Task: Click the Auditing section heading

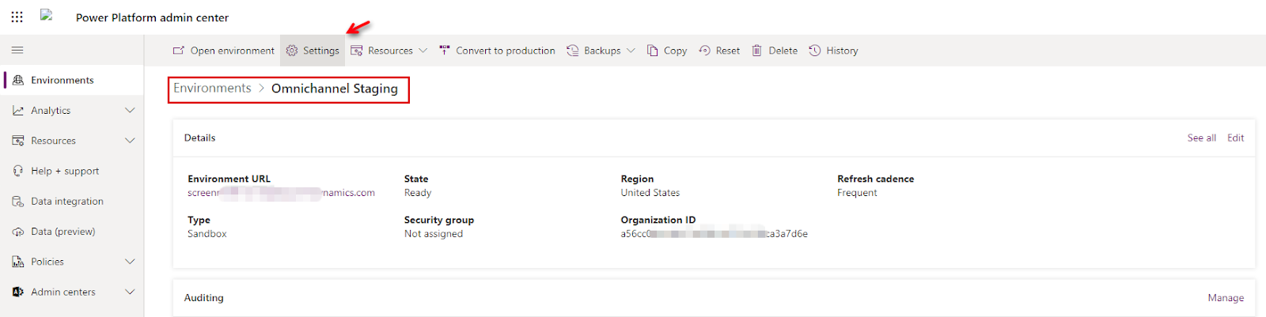Action: 203,298
